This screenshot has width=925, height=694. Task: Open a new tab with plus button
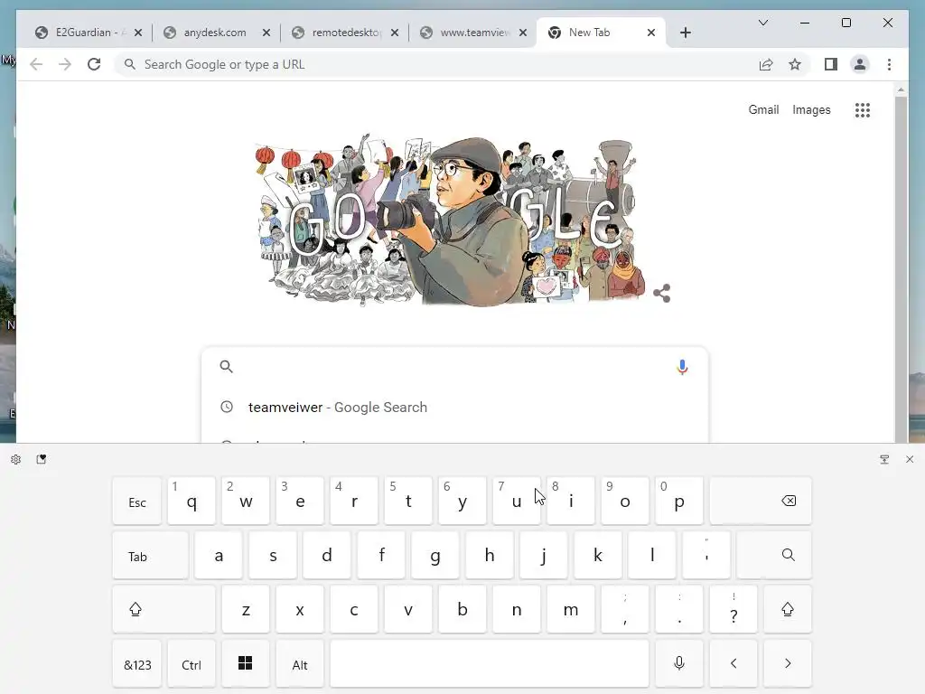pyautogui.click(x=686, y=33)
